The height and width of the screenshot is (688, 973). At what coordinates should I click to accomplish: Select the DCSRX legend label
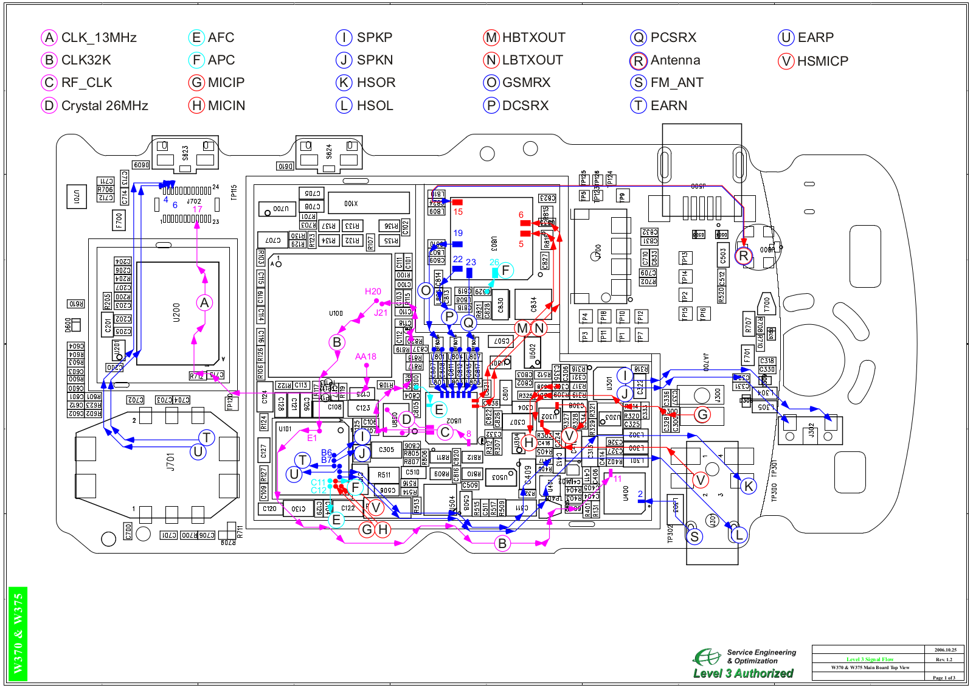[x=525, y=106]
